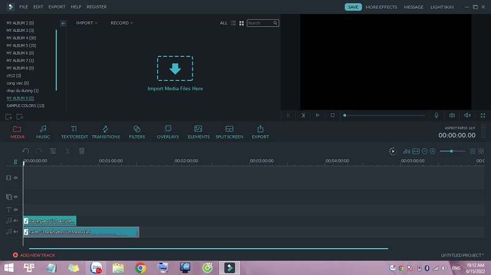Select the Media tab icon
The width and height of the screenshot is (491, 275).
17,132
